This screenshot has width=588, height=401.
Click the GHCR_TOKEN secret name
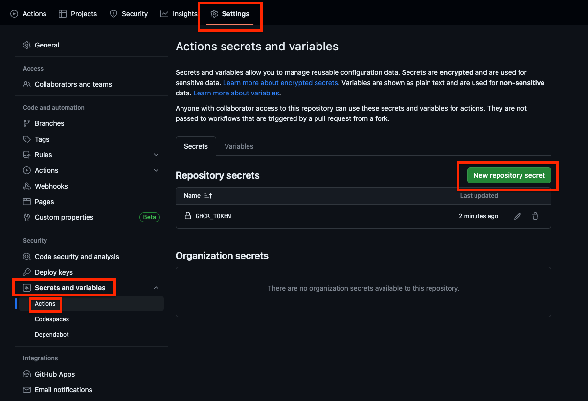pos(213,216)
